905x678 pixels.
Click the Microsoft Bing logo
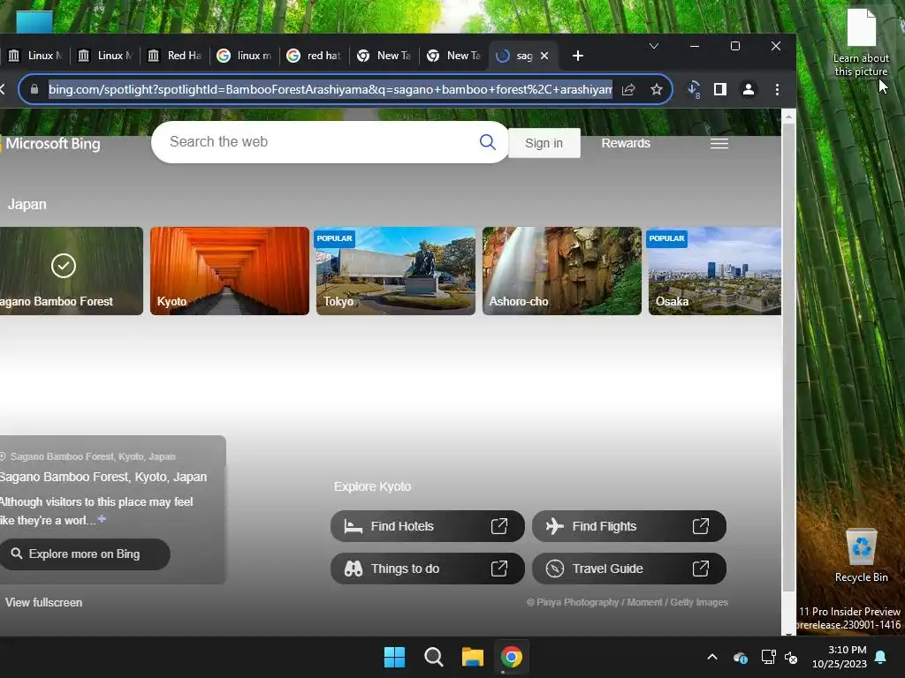pyautogui.click(x=50, y=144)
